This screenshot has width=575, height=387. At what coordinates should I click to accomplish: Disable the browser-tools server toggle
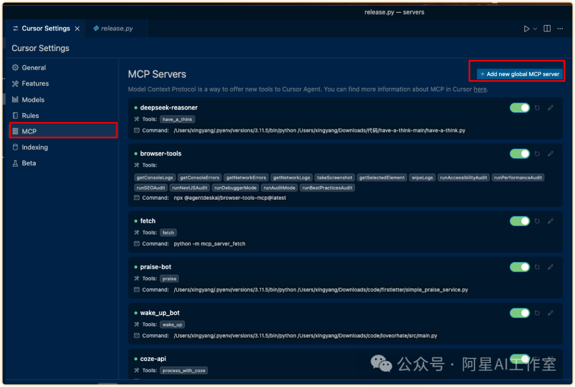click(519, 154)
